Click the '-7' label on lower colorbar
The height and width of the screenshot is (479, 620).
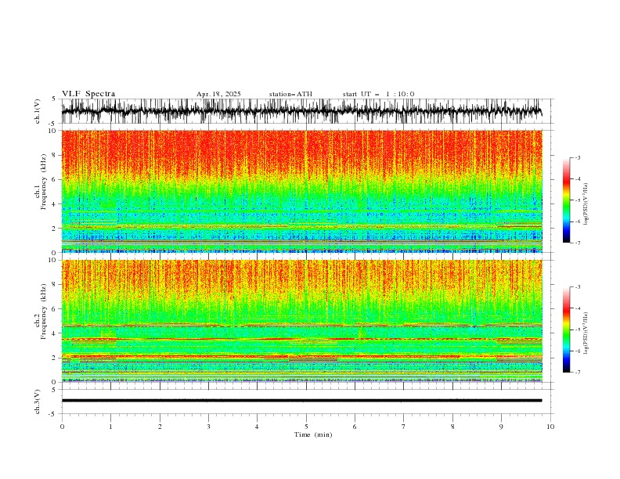578,373
